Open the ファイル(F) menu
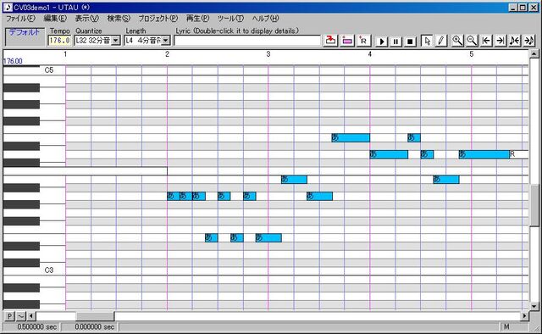Screen dimensions: 542x334 click(20, 19)
